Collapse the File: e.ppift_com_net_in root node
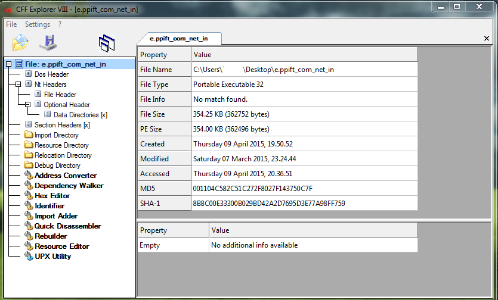 [9, 64]
